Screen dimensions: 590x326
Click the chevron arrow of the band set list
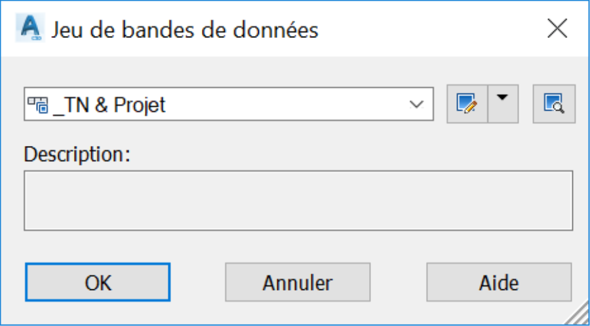416,104
